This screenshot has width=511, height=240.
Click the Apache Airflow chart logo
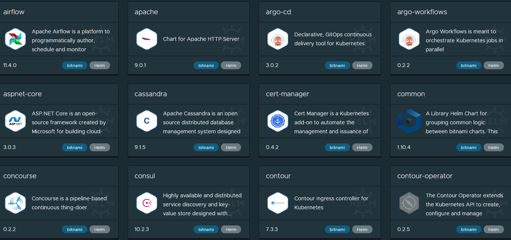point(15,39)
